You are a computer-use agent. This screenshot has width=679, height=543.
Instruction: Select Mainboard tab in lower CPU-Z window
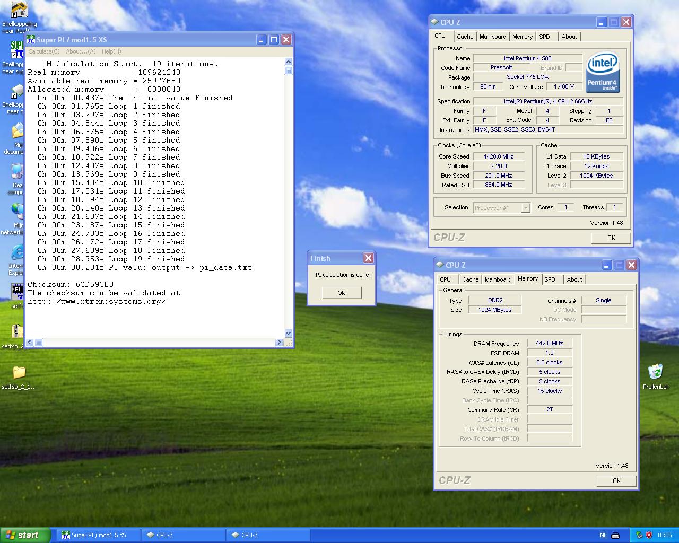point(498,279)
